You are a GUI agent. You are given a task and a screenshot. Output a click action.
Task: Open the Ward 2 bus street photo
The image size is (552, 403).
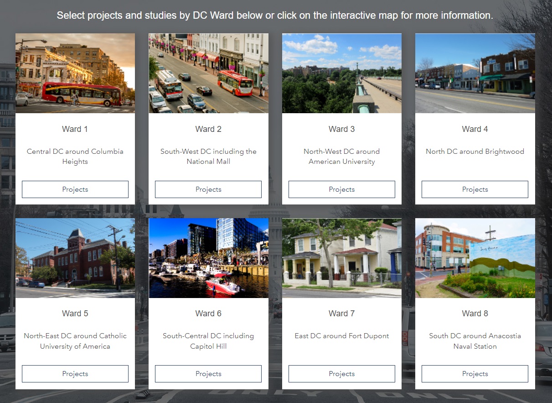[x=208, y=73]
